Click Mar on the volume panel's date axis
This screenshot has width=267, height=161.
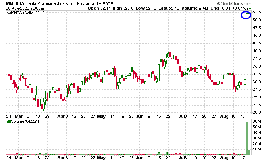click(19, 158)
